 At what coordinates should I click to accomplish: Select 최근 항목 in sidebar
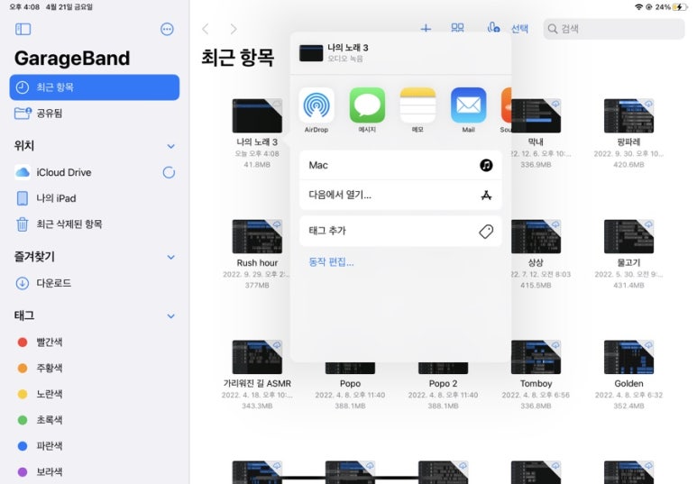click(x=95, y=87)
